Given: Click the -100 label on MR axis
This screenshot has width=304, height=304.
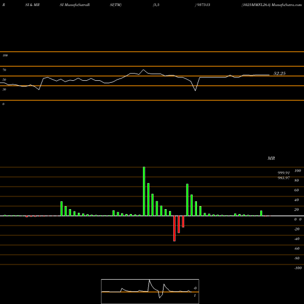Looking at the screenshot, I should coord(298,268).
